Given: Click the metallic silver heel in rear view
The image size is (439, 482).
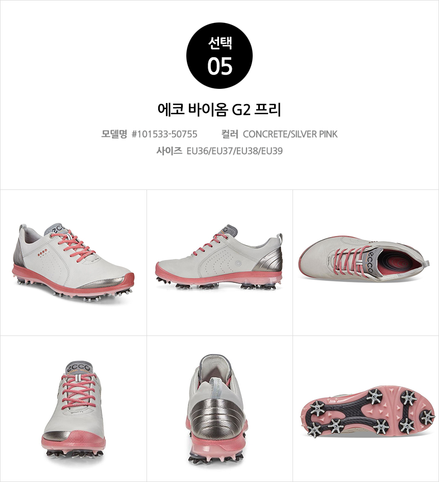Looking at the screenshot, I should 216,415.
